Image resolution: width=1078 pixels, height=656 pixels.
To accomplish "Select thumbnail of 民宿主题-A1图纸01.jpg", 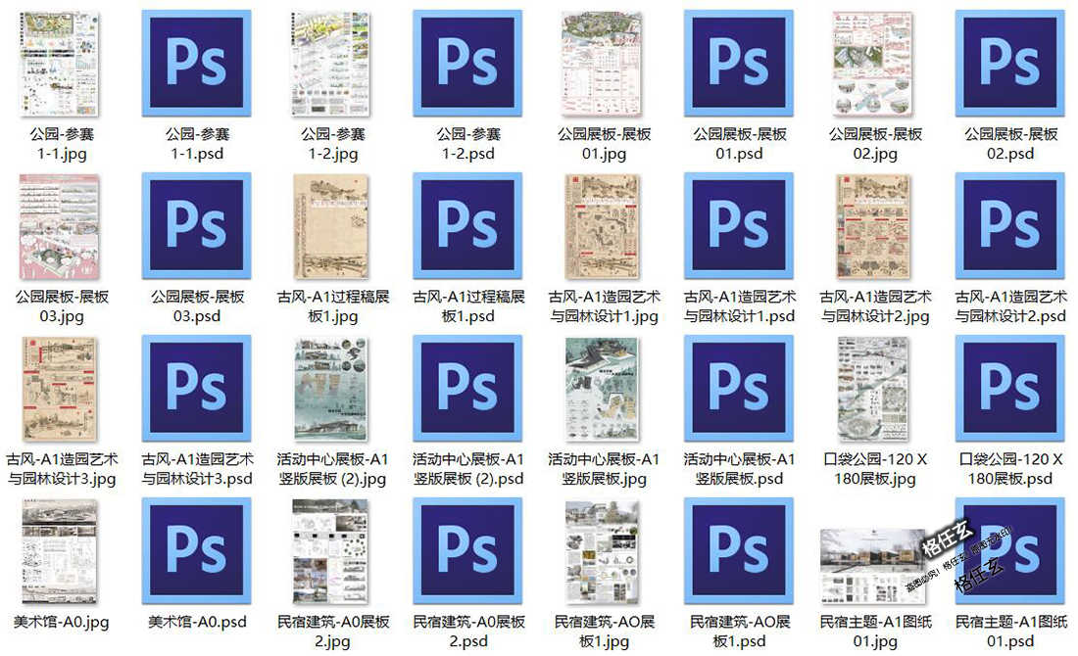I will pos(874,565).
